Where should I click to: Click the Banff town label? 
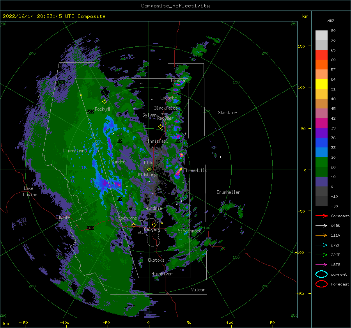[64, 217]
